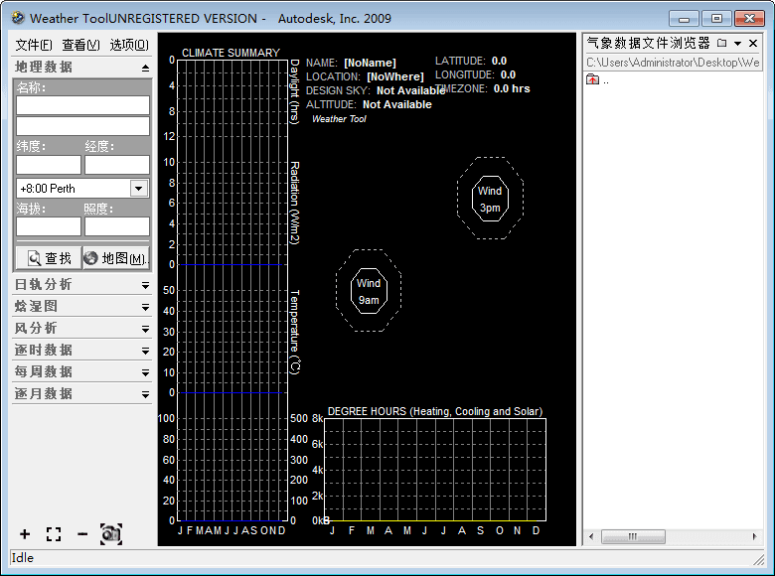Expand the 风分析 section
The width and height of the screenshot is (775, 576).
[x=145, y=329]
